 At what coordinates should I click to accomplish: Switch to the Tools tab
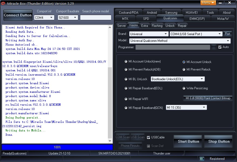210,13
